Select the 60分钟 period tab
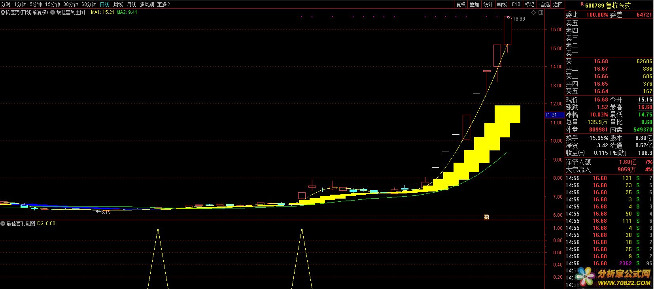 tap(89, 4)
